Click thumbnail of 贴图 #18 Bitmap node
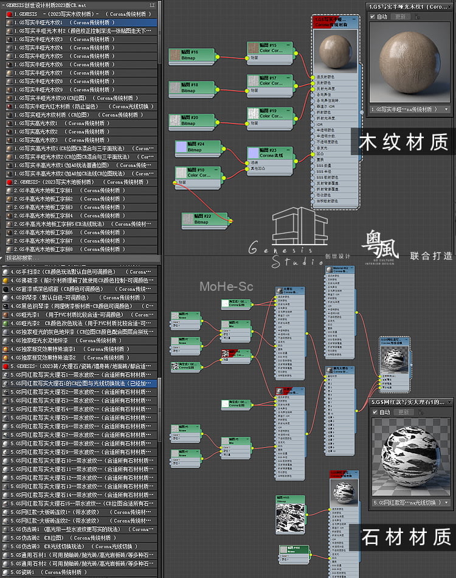The width and height of the screenshot is (456, 578). point(174,88)
